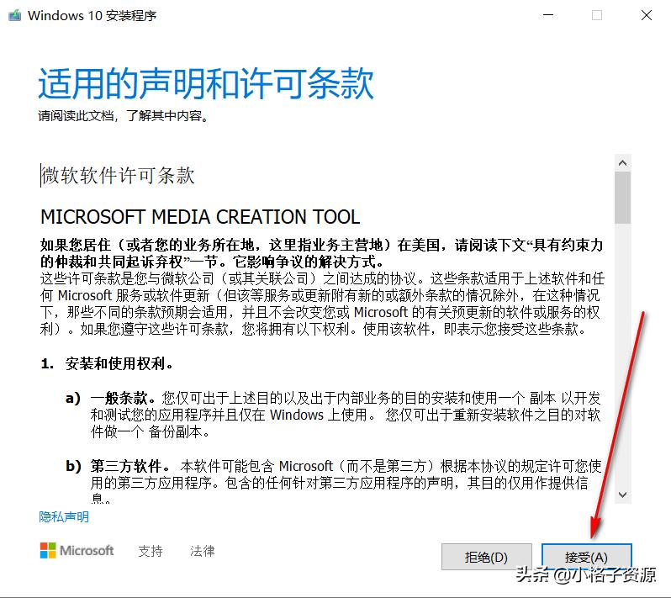Click the license scrollbar thumb
The height and width of the screenshot is (598, 671).
pos(622,198)
